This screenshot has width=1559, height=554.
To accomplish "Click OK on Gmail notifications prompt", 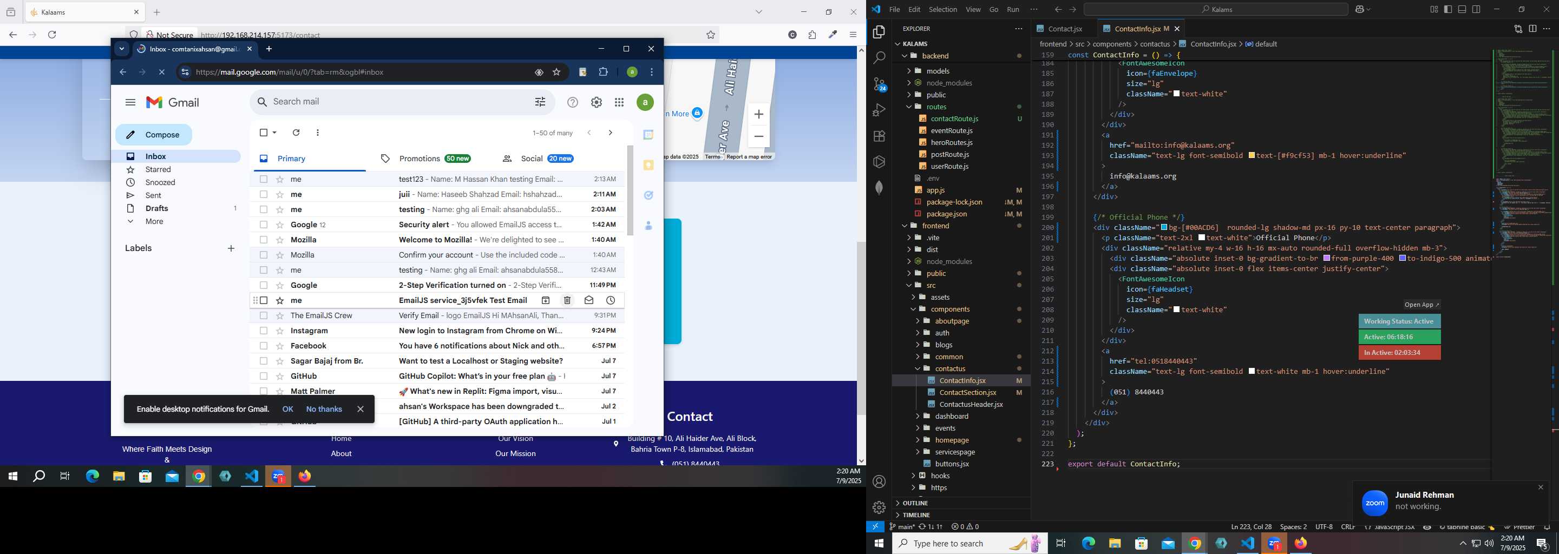I will 287,410.
